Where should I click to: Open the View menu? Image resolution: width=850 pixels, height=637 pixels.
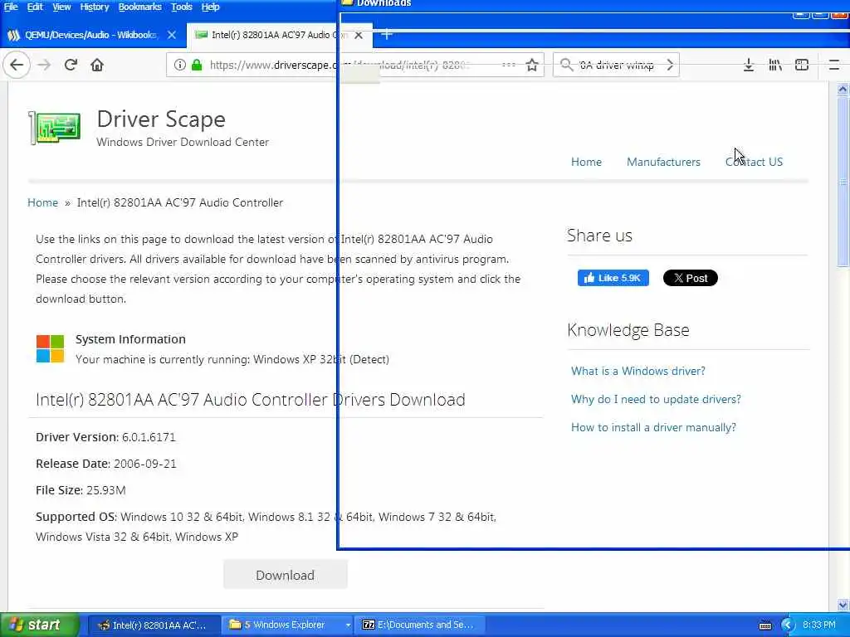[61, 7]
